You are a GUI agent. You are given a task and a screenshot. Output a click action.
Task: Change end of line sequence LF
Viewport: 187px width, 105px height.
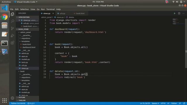(168, 103)
